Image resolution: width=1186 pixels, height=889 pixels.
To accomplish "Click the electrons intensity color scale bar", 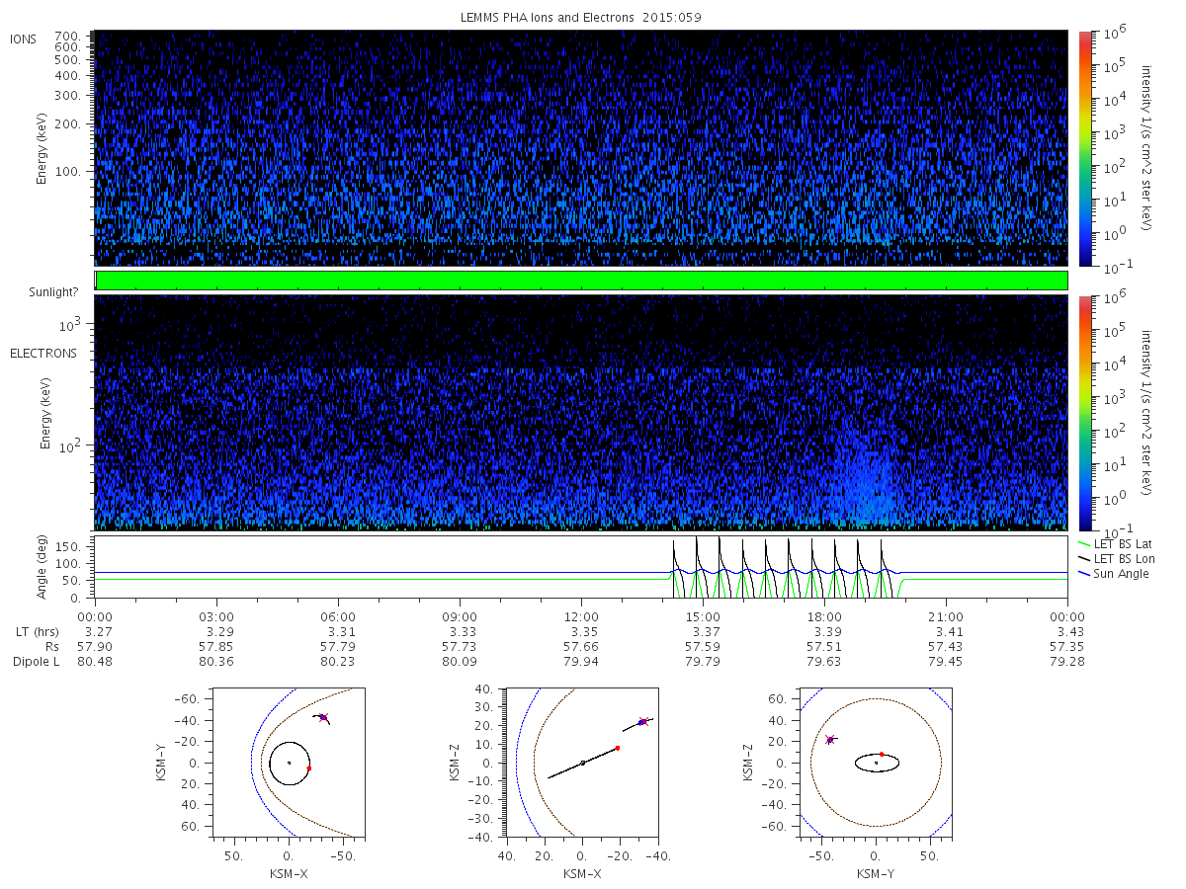I will click(1084, 412).
